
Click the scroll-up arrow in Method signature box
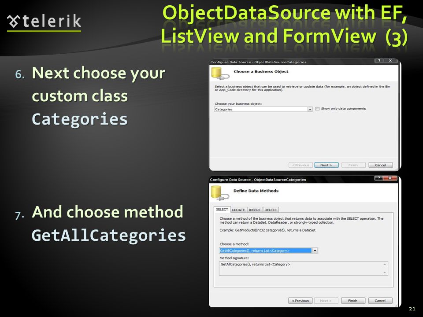385,265
